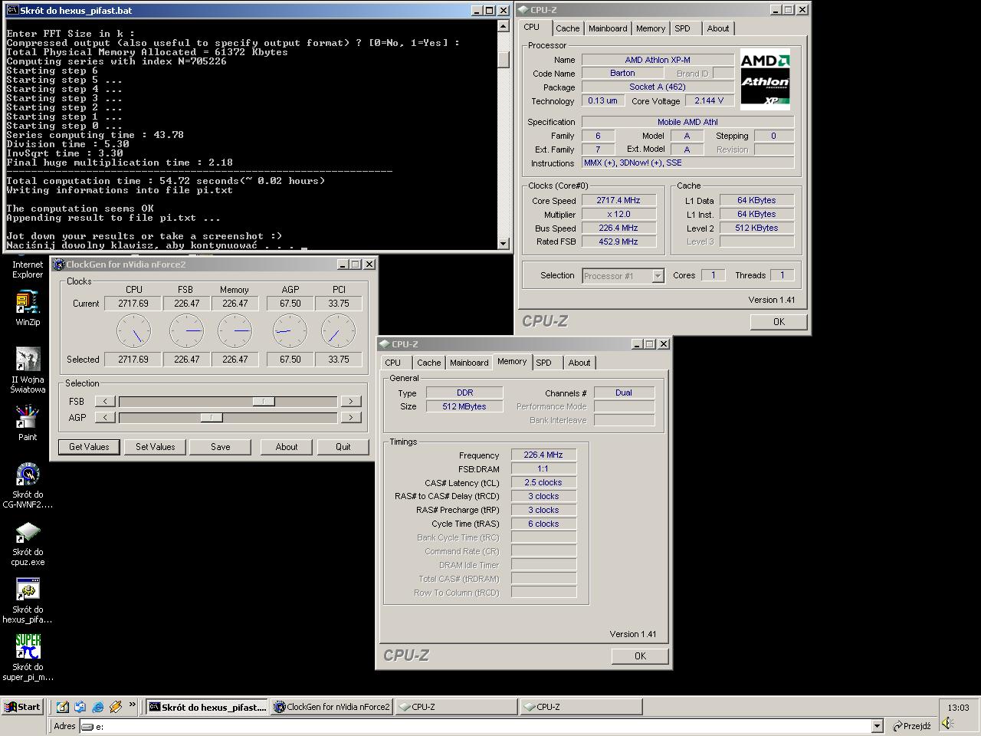Click the AGP slider thumb

(x=212, y=417)
